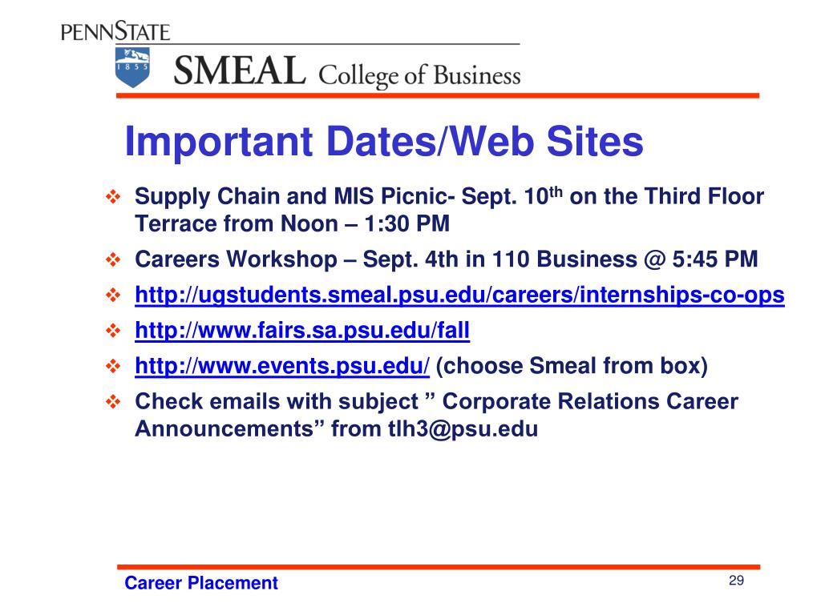Viewport: 821px width, 615px height.
Task: Open the events.psu.edu link
Action: tap(282, 366)
